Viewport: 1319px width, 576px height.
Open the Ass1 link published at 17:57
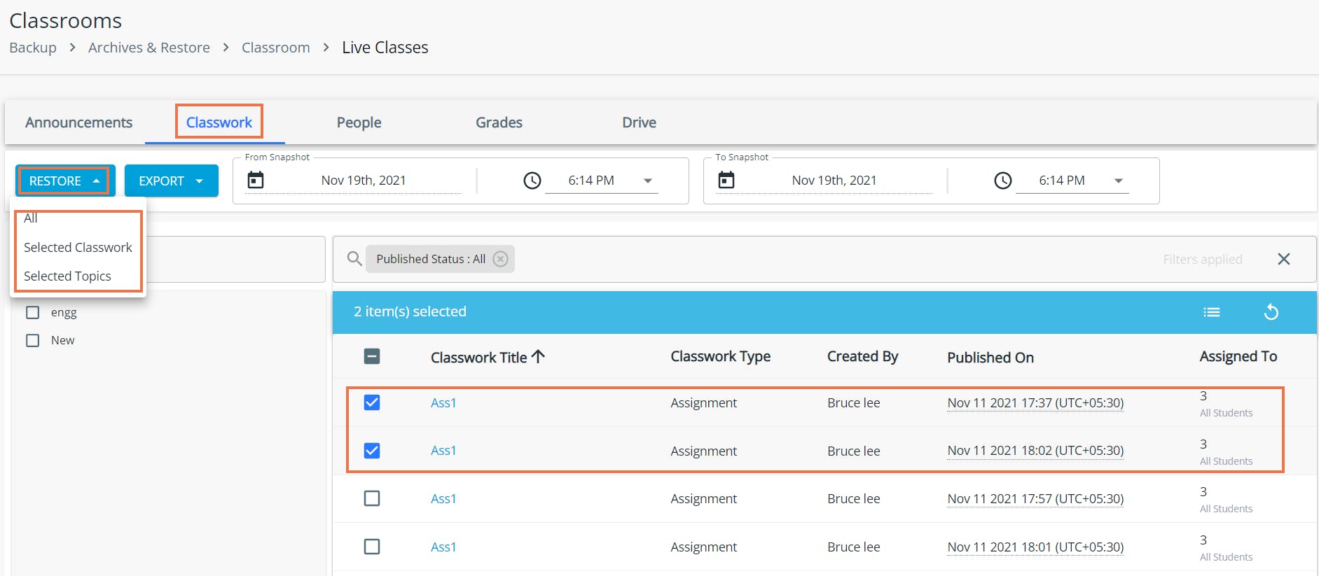(x=443, y=499)
